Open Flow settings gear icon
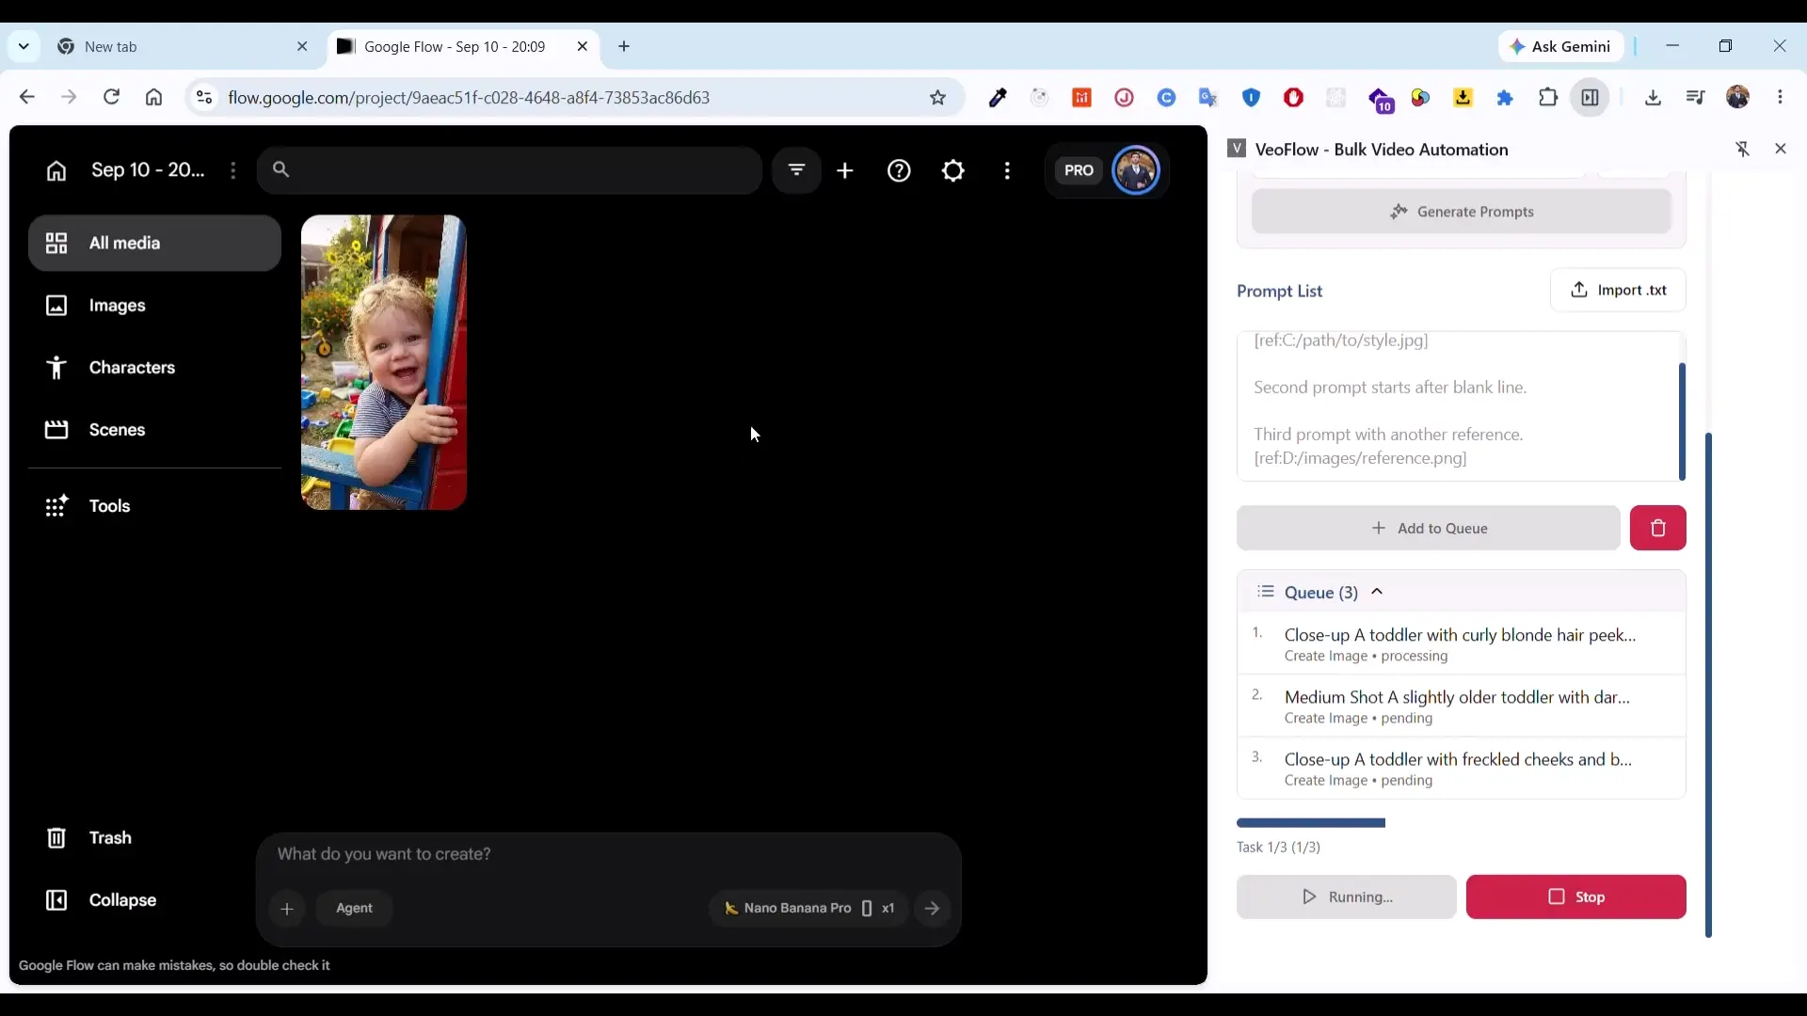Image resolution: width=1807 pixels, height=1016 pixels. [x=953, y=170]
